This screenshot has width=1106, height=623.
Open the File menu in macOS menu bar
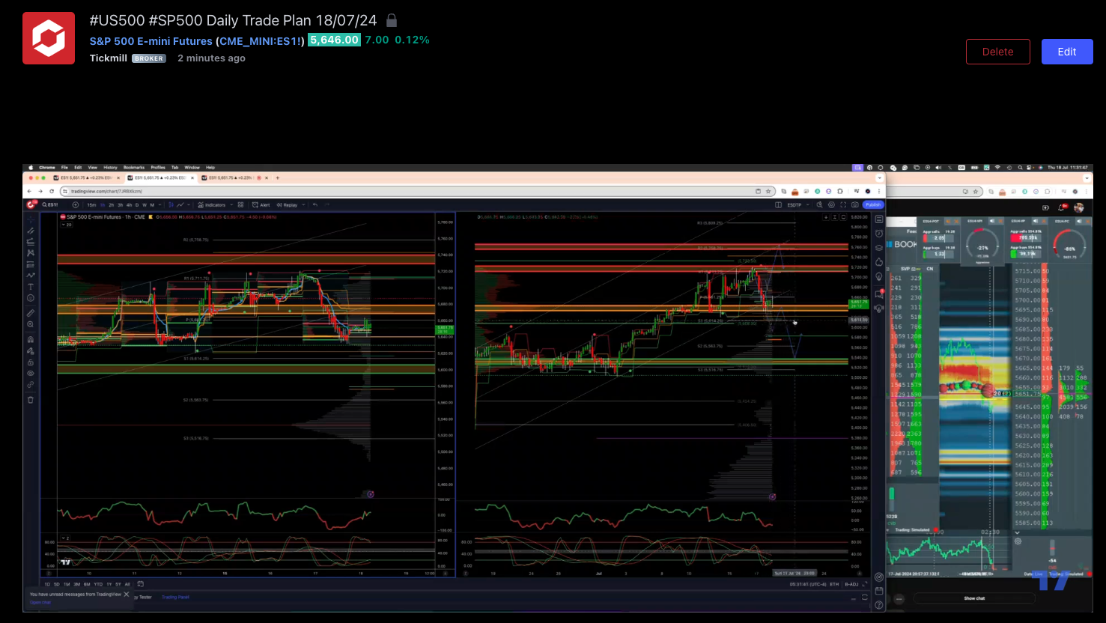(64, 168)
